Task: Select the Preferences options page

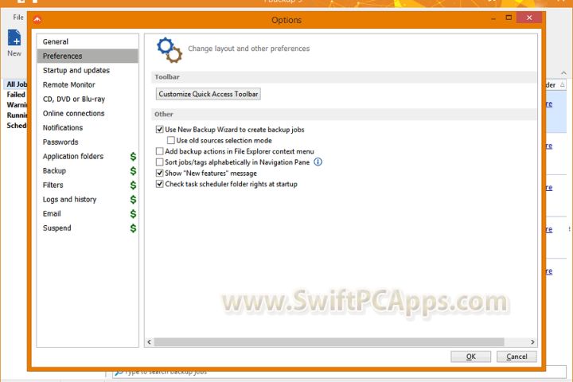Action: (x=88, y=56)
